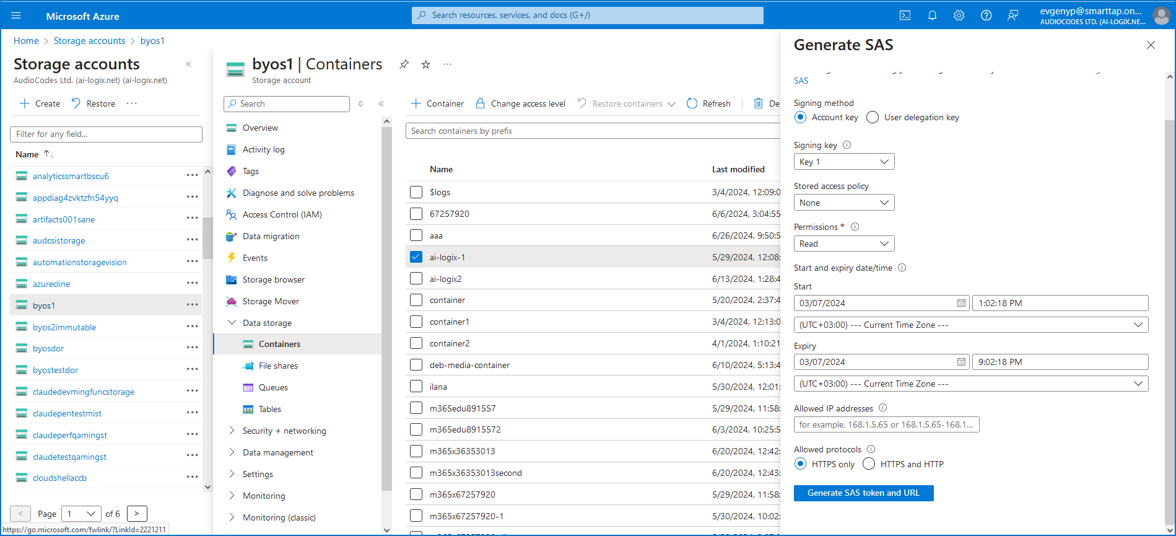The width and height of the screenshot is (1176, 536).
Task: Focus the Filter for any field box
Action: 106,134
